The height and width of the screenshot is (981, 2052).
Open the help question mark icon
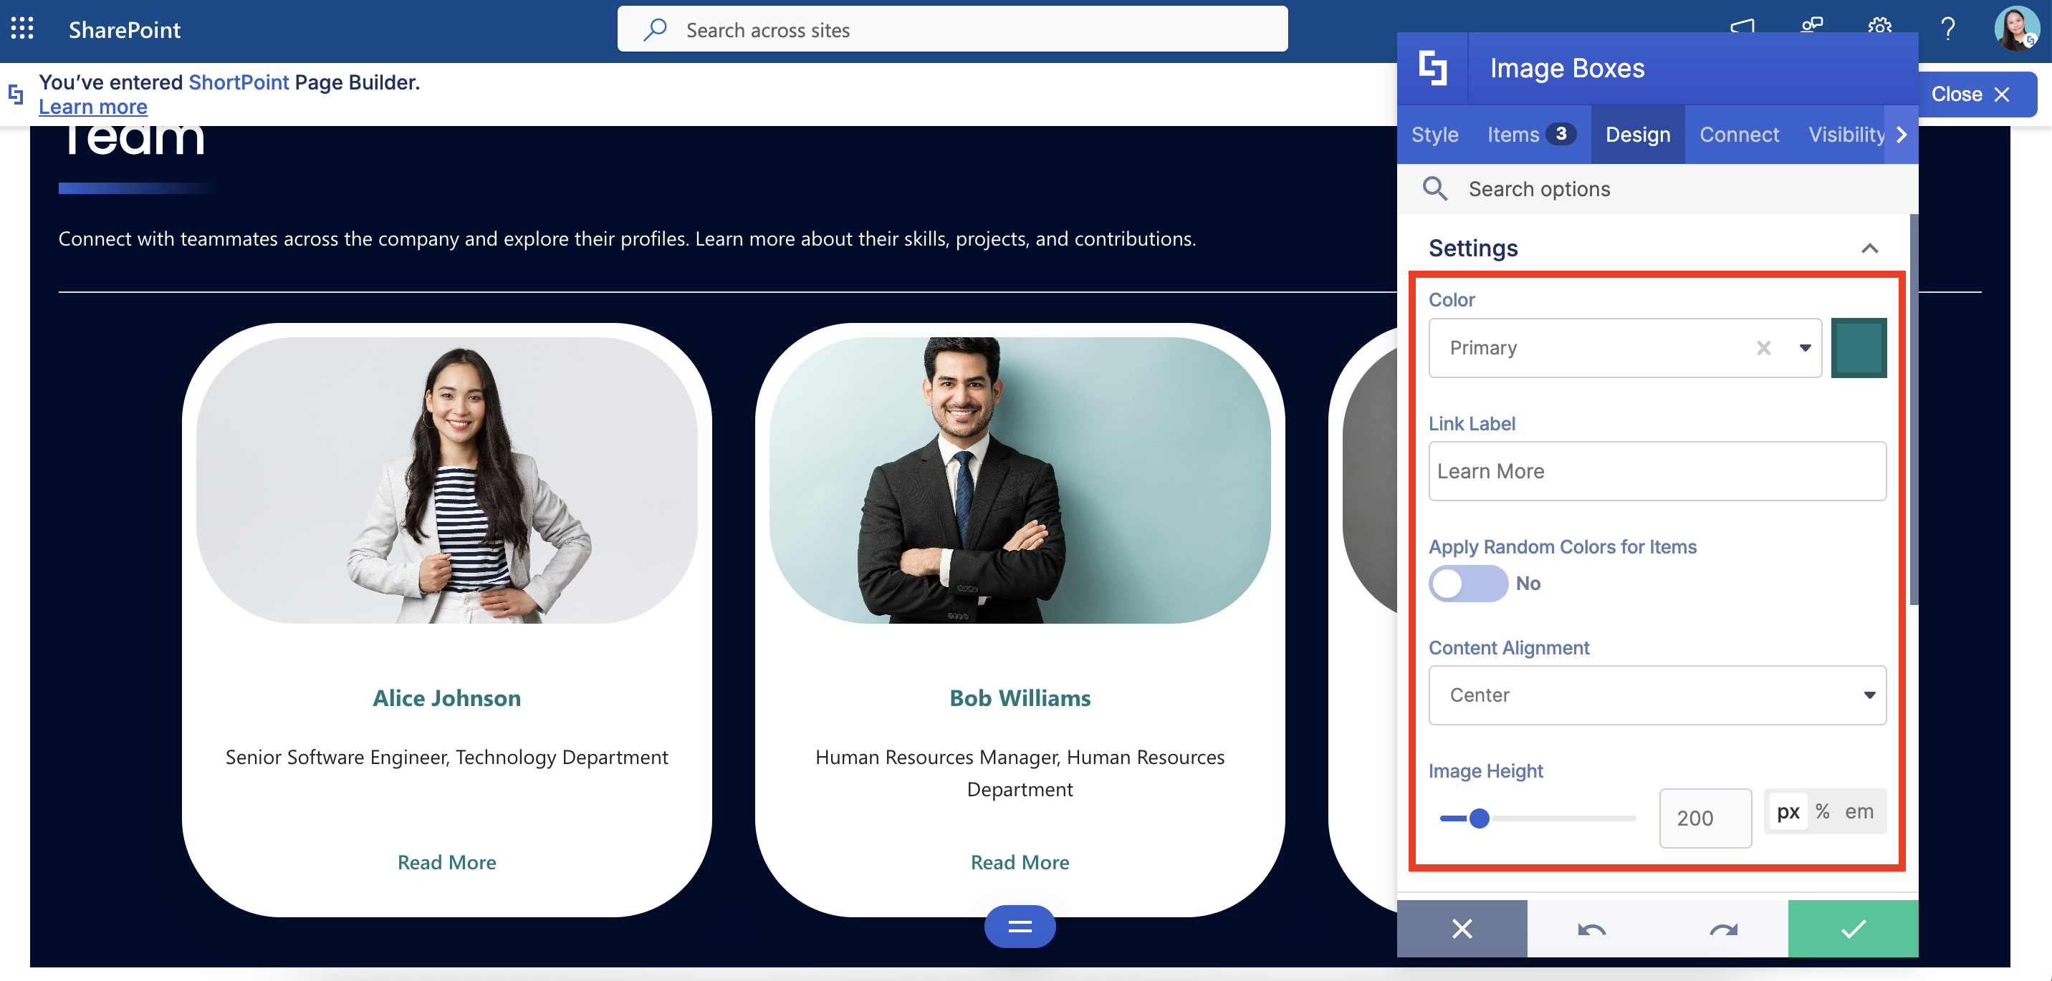coord(1947,29)
